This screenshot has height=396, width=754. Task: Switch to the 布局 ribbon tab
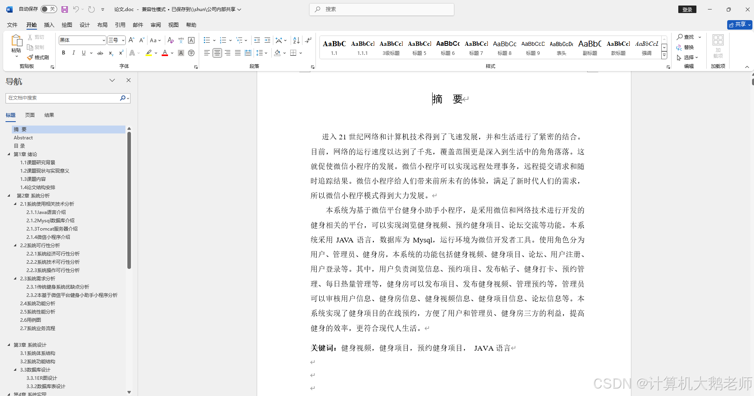(x=103, y=25)
